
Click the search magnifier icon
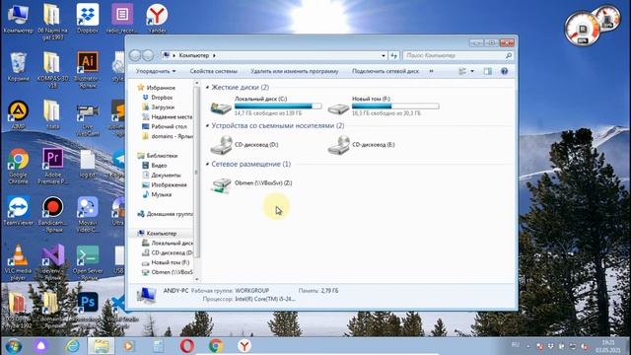[509, 55]
